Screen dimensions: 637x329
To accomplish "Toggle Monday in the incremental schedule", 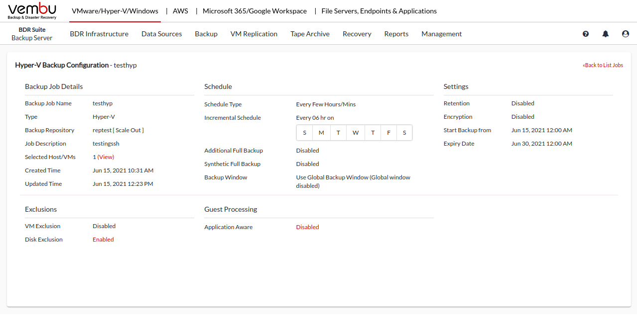I will (x=321, y=133).
